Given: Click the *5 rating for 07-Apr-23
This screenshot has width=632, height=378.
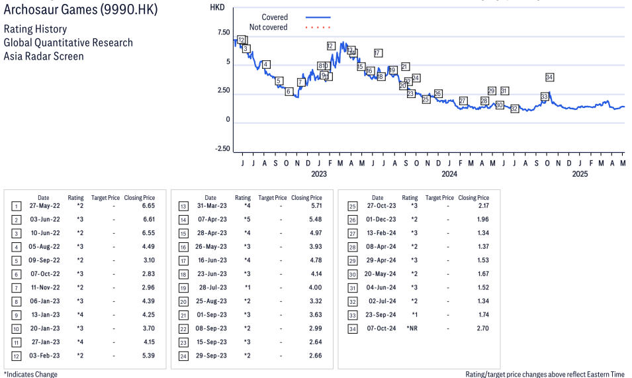Looking at the screenshot, I should 247,219.
